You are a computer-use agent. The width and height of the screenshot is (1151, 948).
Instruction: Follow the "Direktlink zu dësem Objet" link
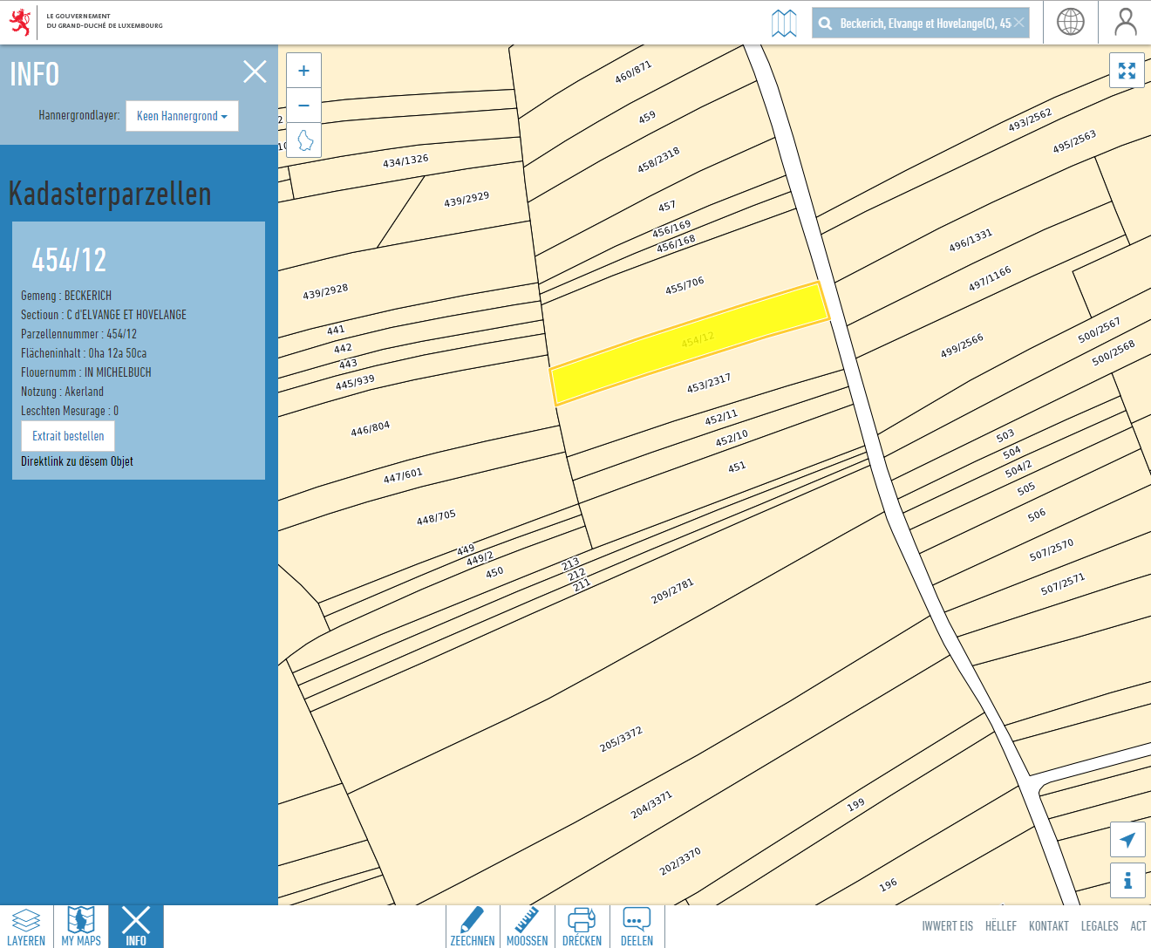tap(77, 460)
